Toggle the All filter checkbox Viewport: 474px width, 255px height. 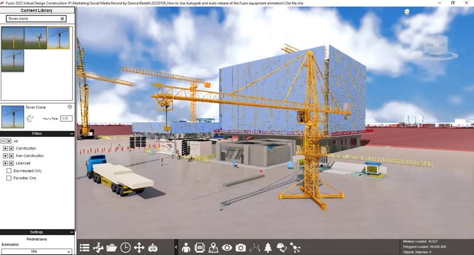coord(9,141)
